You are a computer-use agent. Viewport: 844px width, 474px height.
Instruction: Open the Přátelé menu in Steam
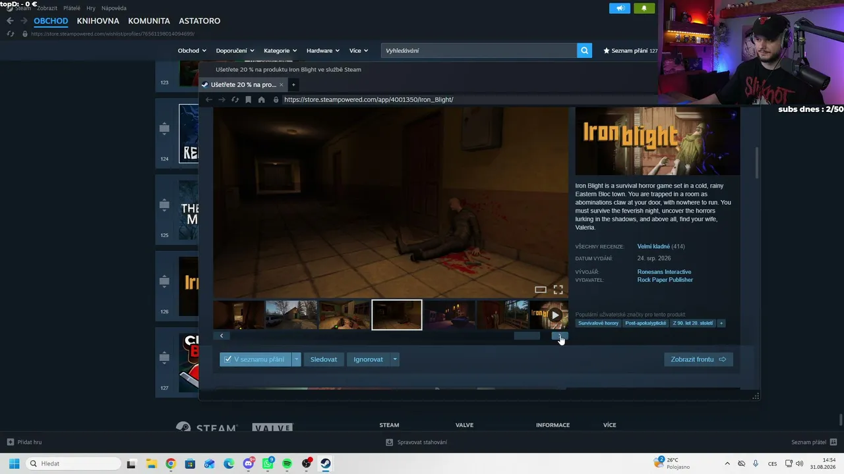tap(72, 8)
